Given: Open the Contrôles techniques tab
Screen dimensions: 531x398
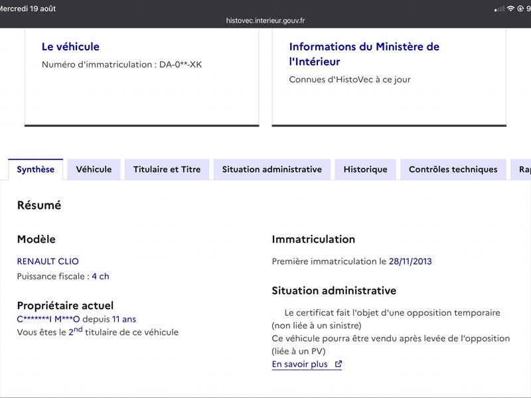Looking at the screenshot, I should tap(453, 169).
